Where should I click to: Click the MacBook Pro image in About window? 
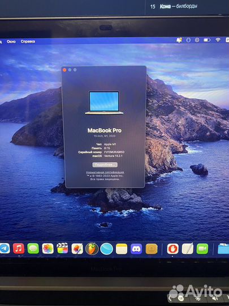[x=104, y=103]
